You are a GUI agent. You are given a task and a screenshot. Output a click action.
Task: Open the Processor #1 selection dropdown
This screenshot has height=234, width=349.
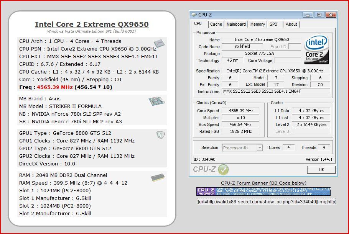point(242,148)
